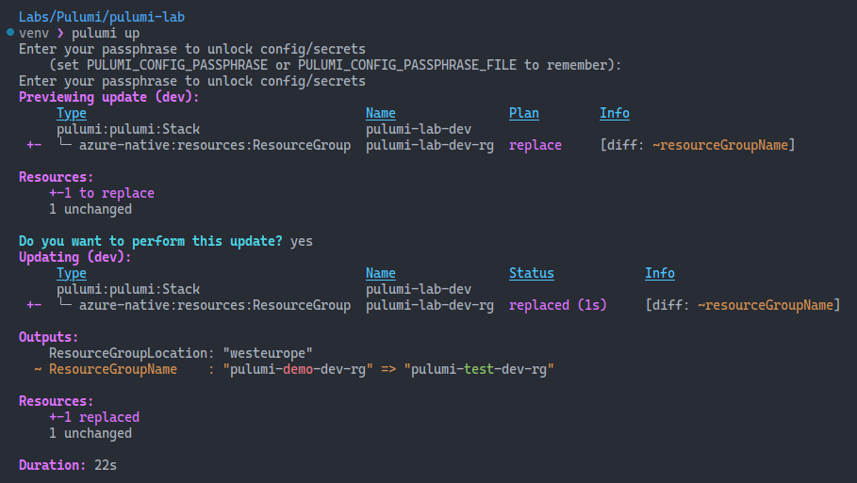Click the 'Duration:' label
Screen dimensions: 857x483
tap(53, 465)
